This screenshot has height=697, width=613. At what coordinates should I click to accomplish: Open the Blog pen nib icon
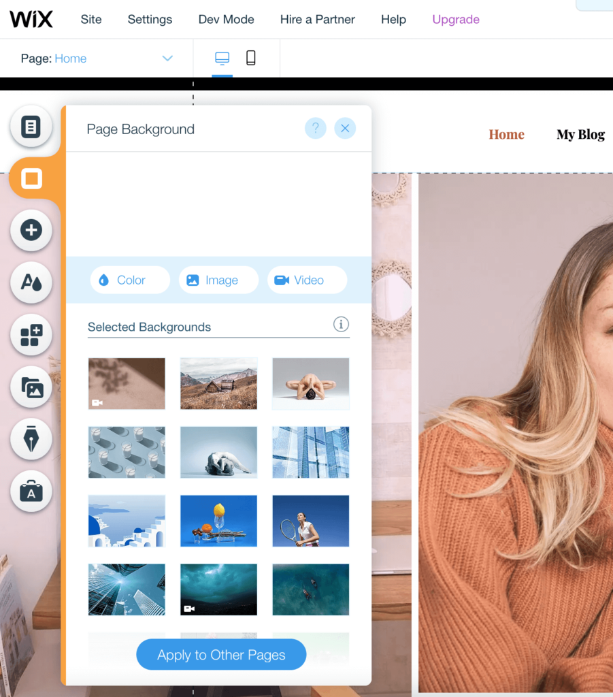click(31, 439)
